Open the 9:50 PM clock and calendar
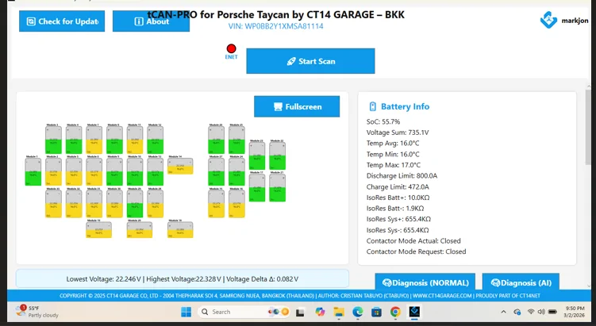Screen dimensions: 596x326 [x=575, y=312]
